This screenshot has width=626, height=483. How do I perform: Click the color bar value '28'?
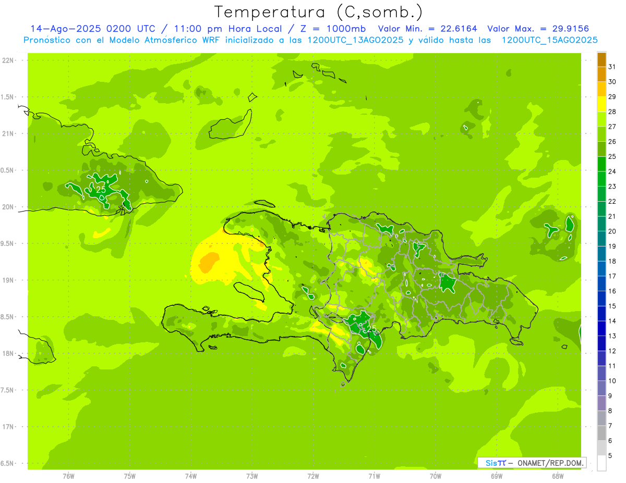coord(612,112)
